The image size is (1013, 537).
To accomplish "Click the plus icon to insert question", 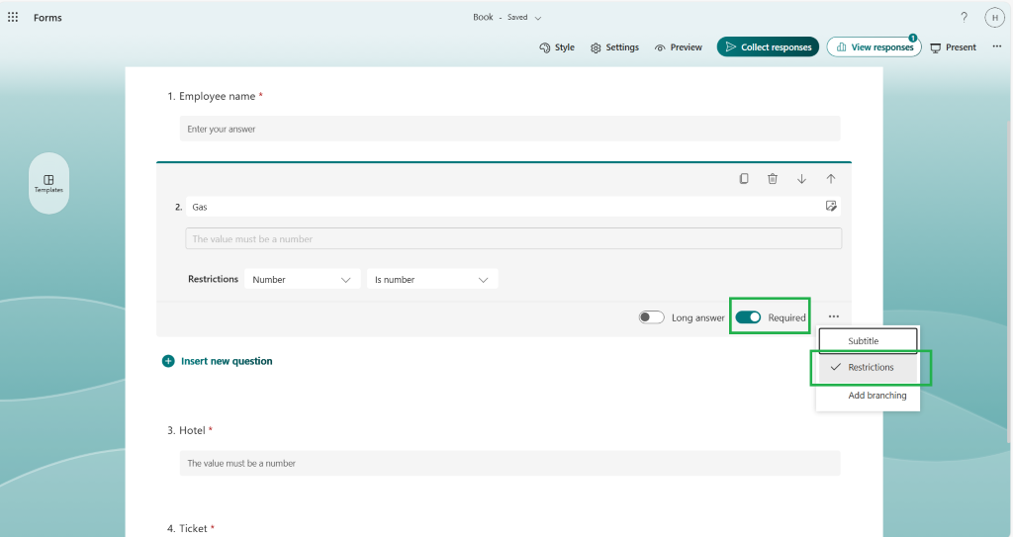I will point(168,361).
